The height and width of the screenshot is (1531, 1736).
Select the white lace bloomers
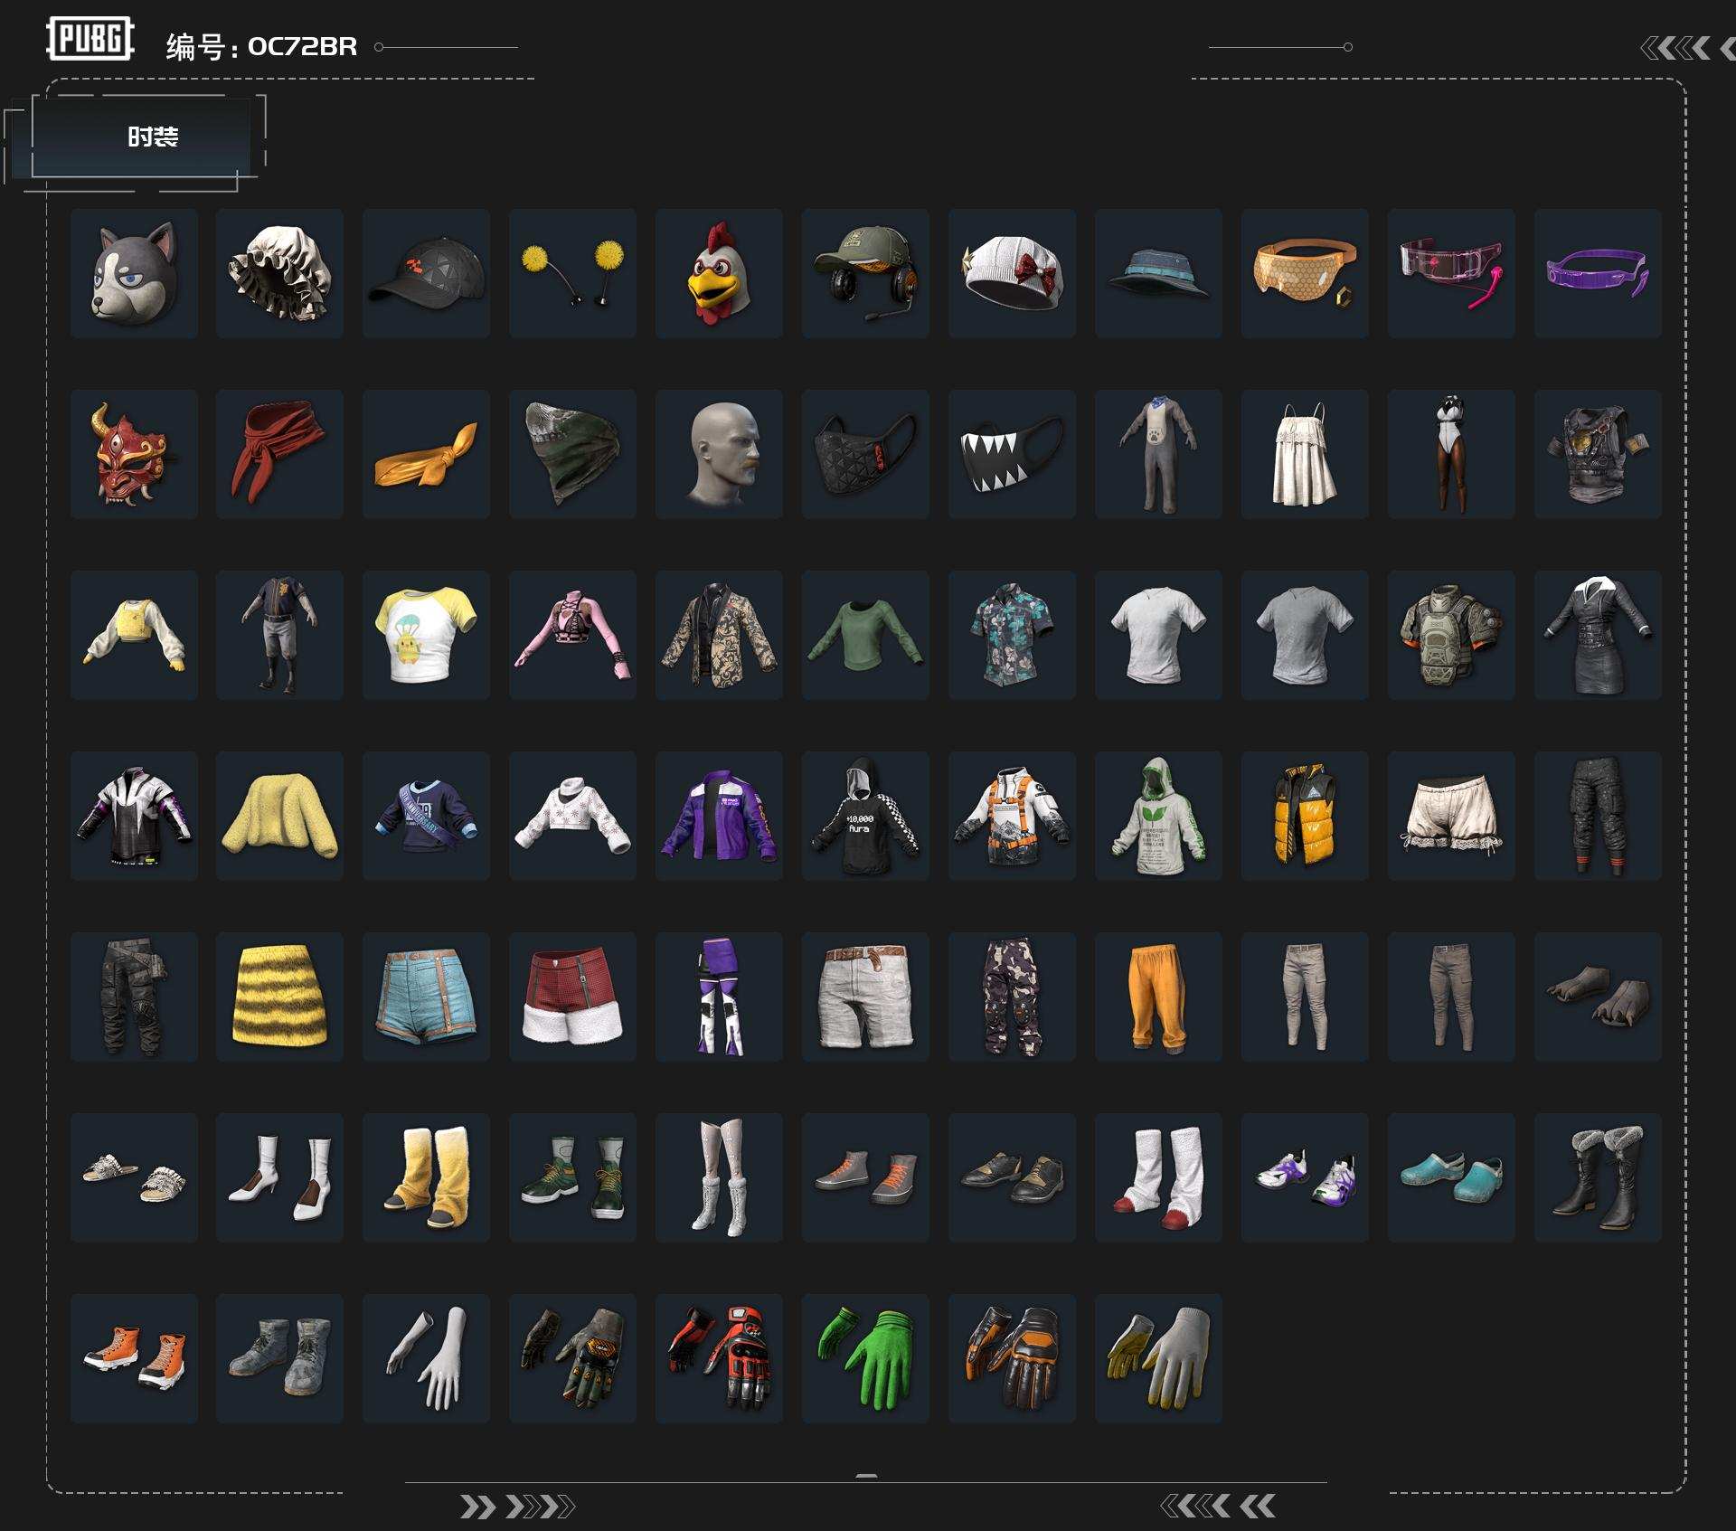(1451, 816)
